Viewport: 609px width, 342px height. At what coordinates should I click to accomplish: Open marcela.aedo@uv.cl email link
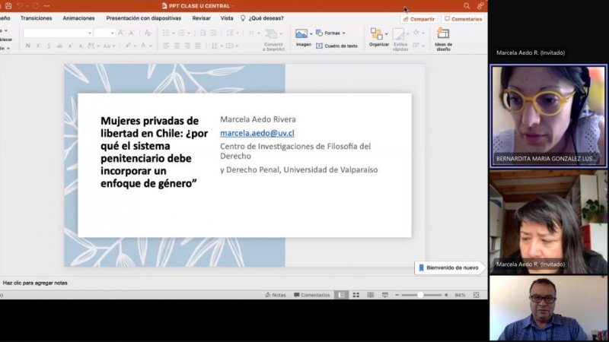[x=257, y=133]
